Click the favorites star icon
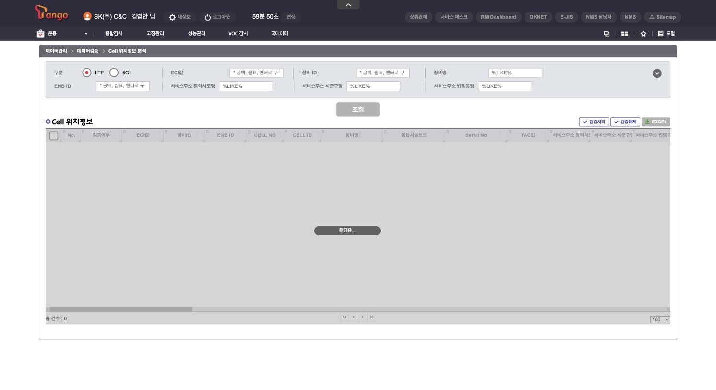 click(644, 34)
